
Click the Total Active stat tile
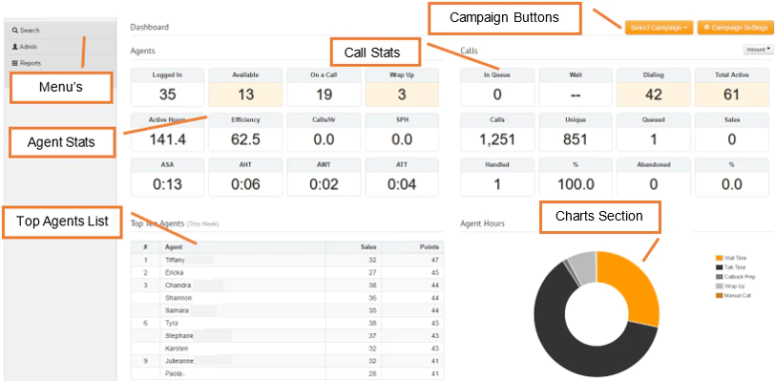click(x=731, y=88)
